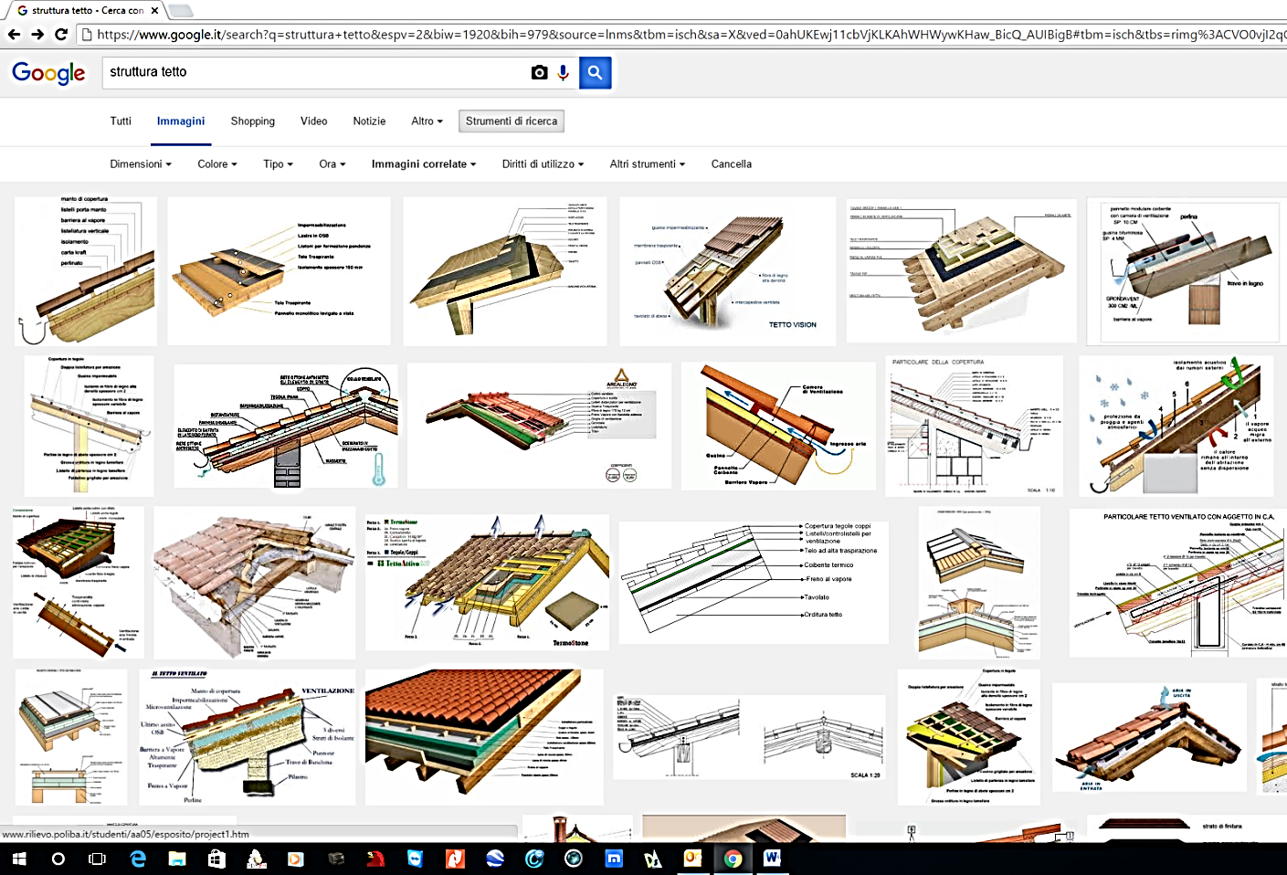Open the Dimensioni filter dropdown
Viewport: 1287px width, 875px height.
(x=141, y=164)
